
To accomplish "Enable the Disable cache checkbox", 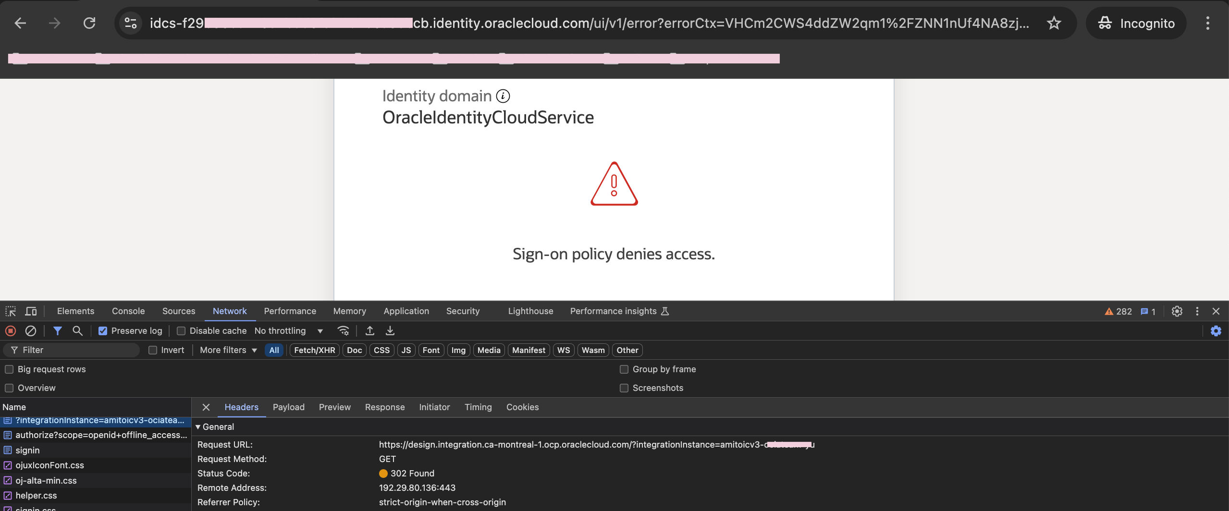I will tap(181, 330).
